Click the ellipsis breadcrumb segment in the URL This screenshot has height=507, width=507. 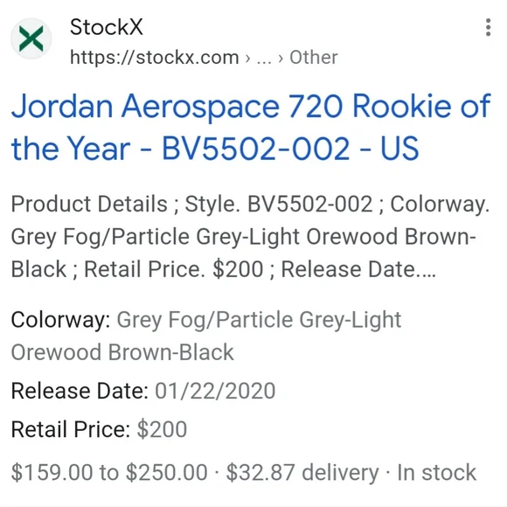(x=264, y=59)
